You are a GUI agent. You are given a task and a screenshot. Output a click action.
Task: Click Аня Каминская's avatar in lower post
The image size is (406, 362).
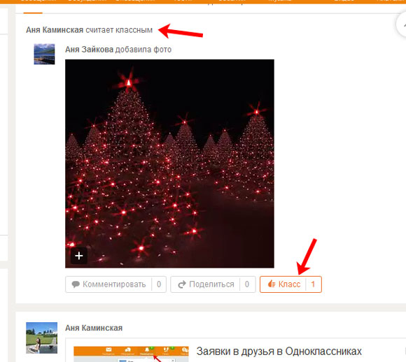coord(42,338)
